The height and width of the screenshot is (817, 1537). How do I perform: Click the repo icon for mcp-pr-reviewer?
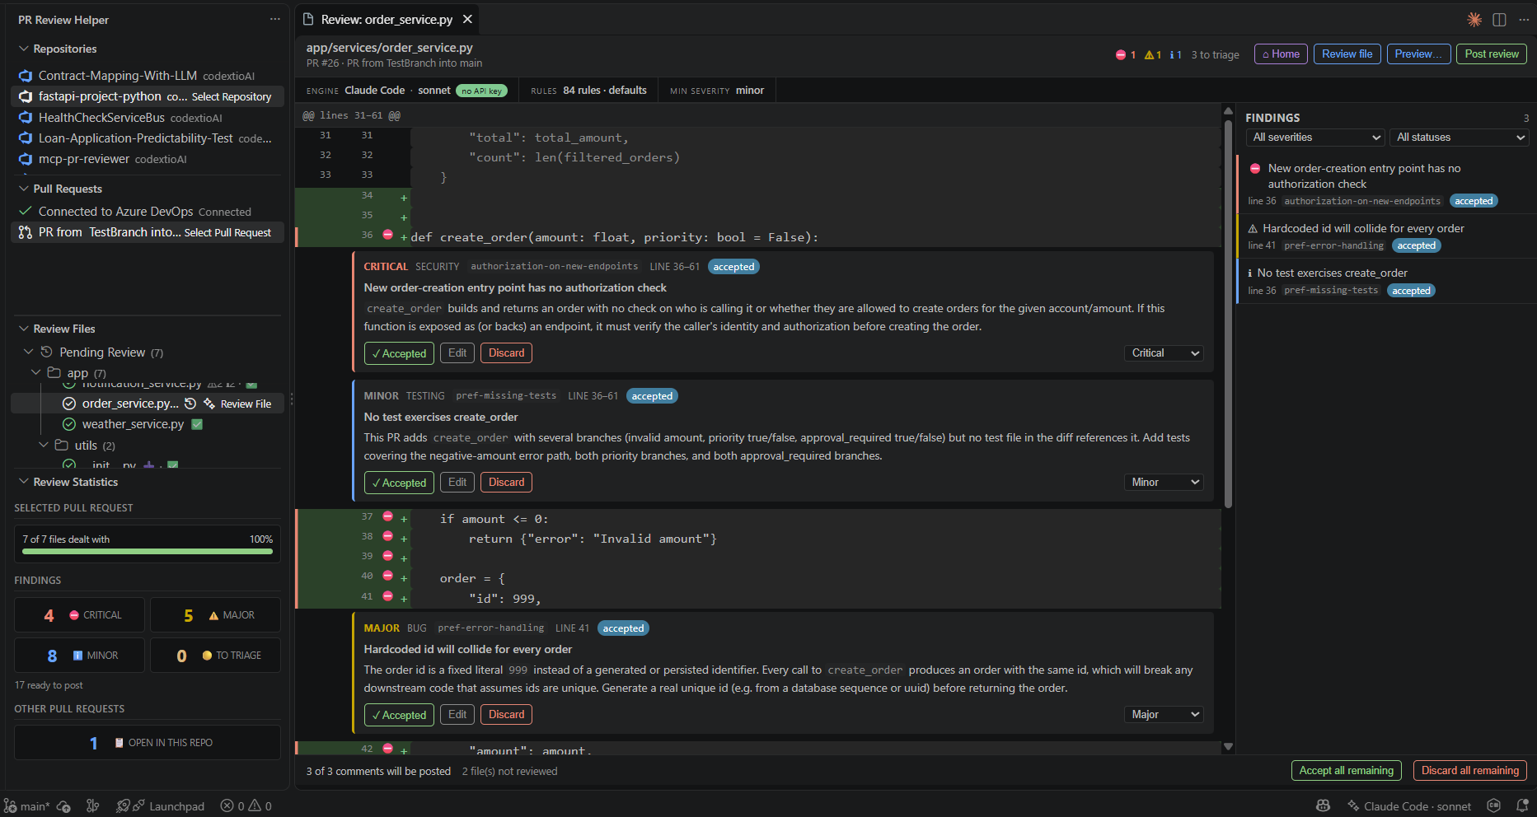click(x=26, y=159)
